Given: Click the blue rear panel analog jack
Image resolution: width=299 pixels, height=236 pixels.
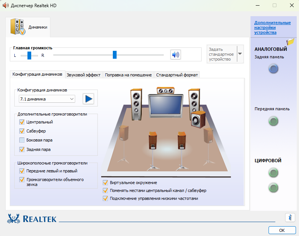Looking at the screenshot, I should (273, 69).
